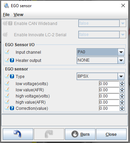Click the high voltage(volts) value field
Viewport: 130px width, 143px height.
tap(109, 96)
